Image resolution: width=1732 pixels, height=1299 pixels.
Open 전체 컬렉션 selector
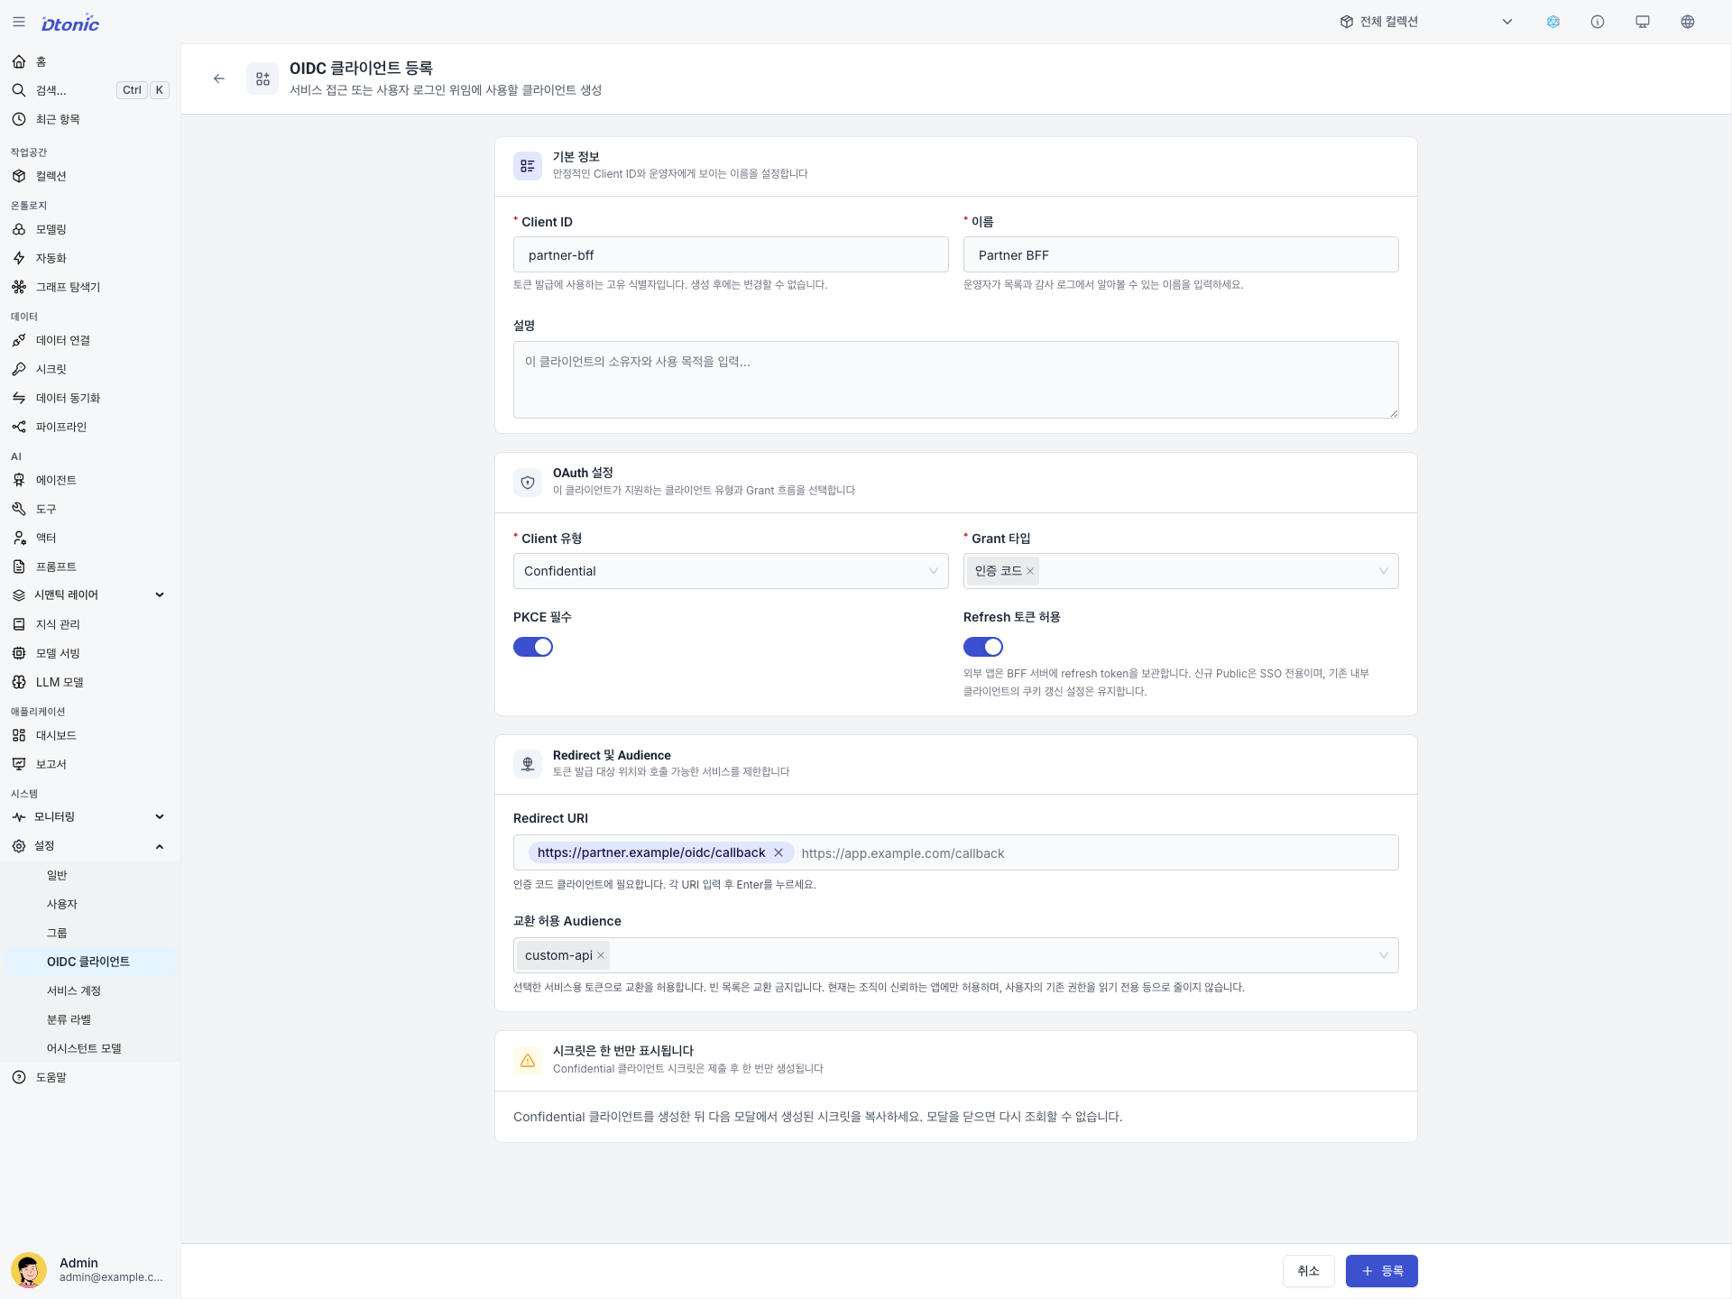pyautogui.click(x=1426, y=22)
